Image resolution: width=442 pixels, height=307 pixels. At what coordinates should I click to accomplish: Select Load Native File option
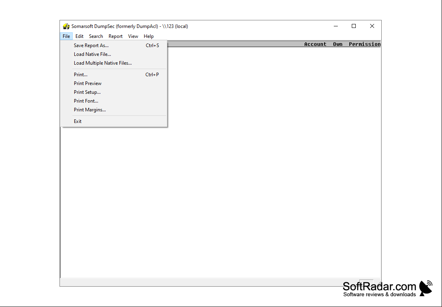[x=114, y=54]
